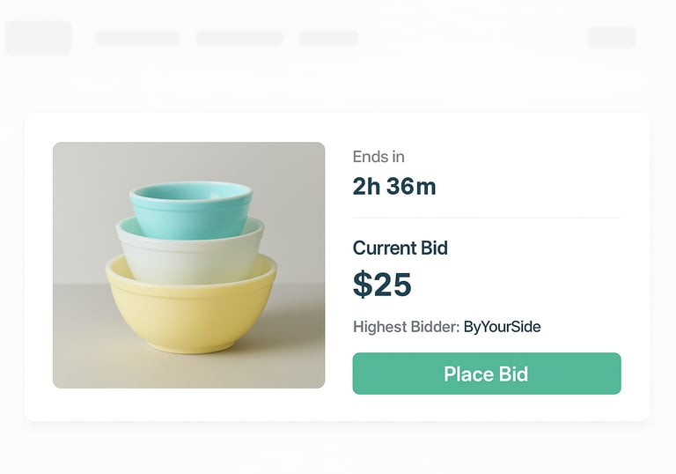The width and height of the screenshot is (676, 474).
Task: Click the divider line below the countdown
Action: (487, 218)
